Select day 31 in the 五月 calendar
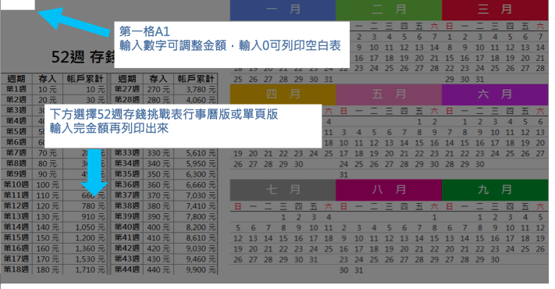This screenshot has height=289, width=555. [x=343, y=175]
